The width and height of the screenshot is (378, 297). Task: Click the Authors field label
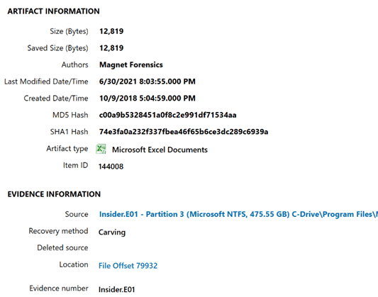[75, 65]
